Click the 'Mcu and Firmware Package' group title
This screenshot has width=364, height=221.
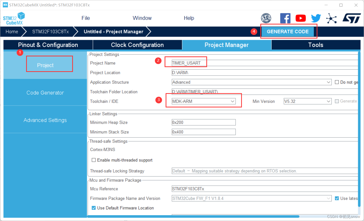[115, 180]
